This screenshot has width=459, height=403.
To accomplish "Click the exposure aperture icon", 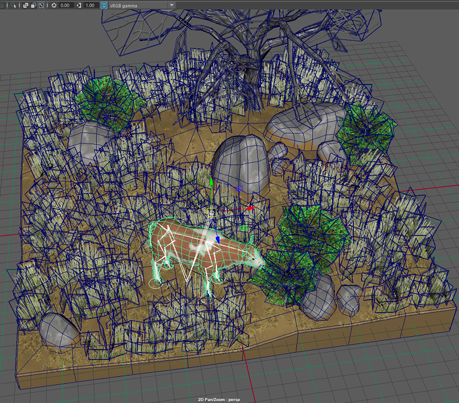I will [54, 5].
